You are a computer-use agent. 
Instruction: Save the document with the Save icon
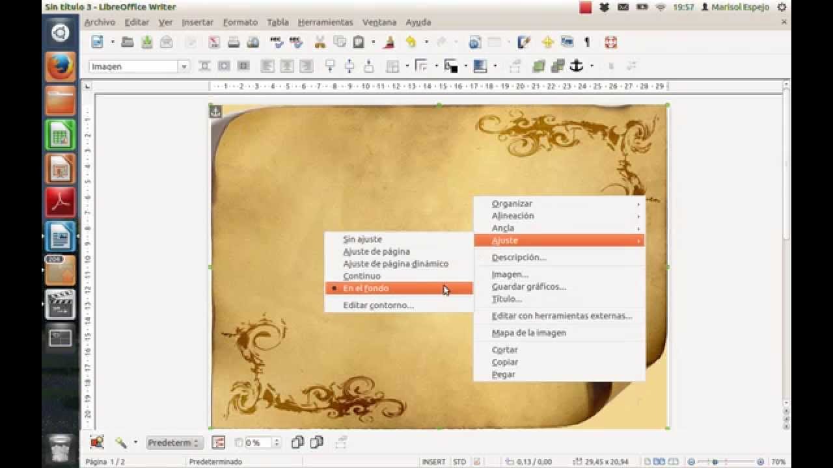[147, 42]
